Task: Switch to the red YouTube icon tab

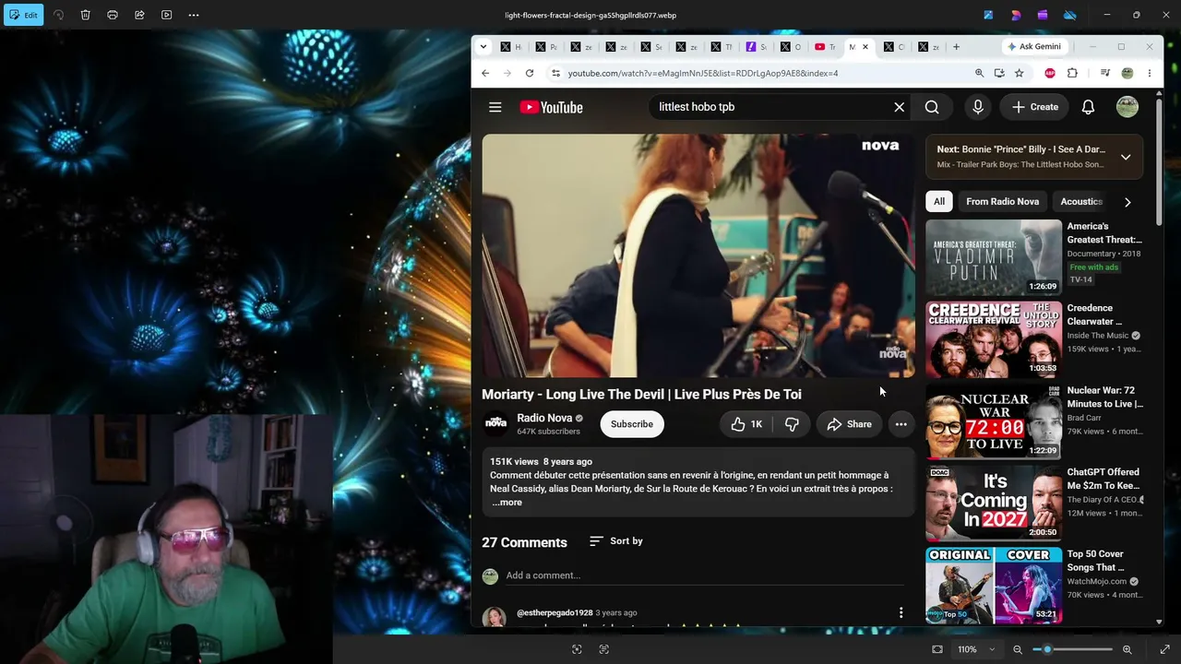Action: click(x=825, y=47)
